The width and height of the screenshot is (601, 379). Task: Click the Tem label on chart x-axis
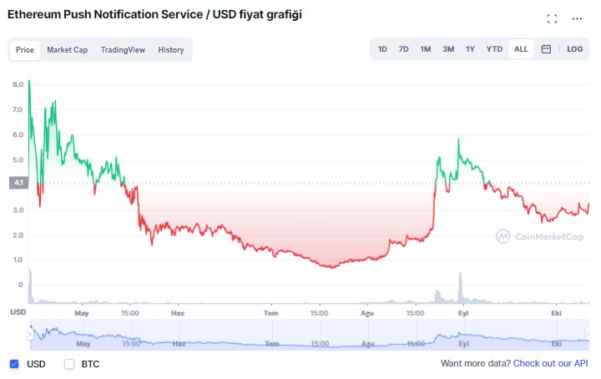[x=271, y=313]
